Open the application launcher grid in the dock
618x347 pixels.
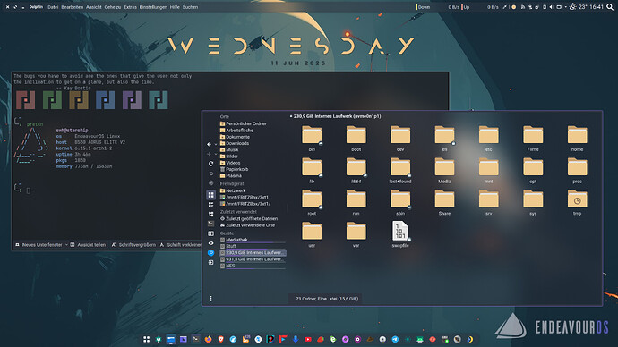[x=146, y=339]
